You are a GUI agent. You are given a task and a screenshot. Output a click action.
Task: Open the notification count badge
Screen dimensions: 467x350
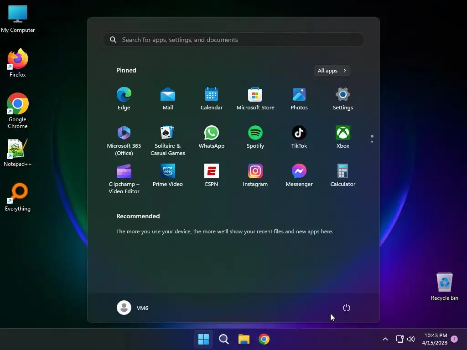click(x=454, y=339)
